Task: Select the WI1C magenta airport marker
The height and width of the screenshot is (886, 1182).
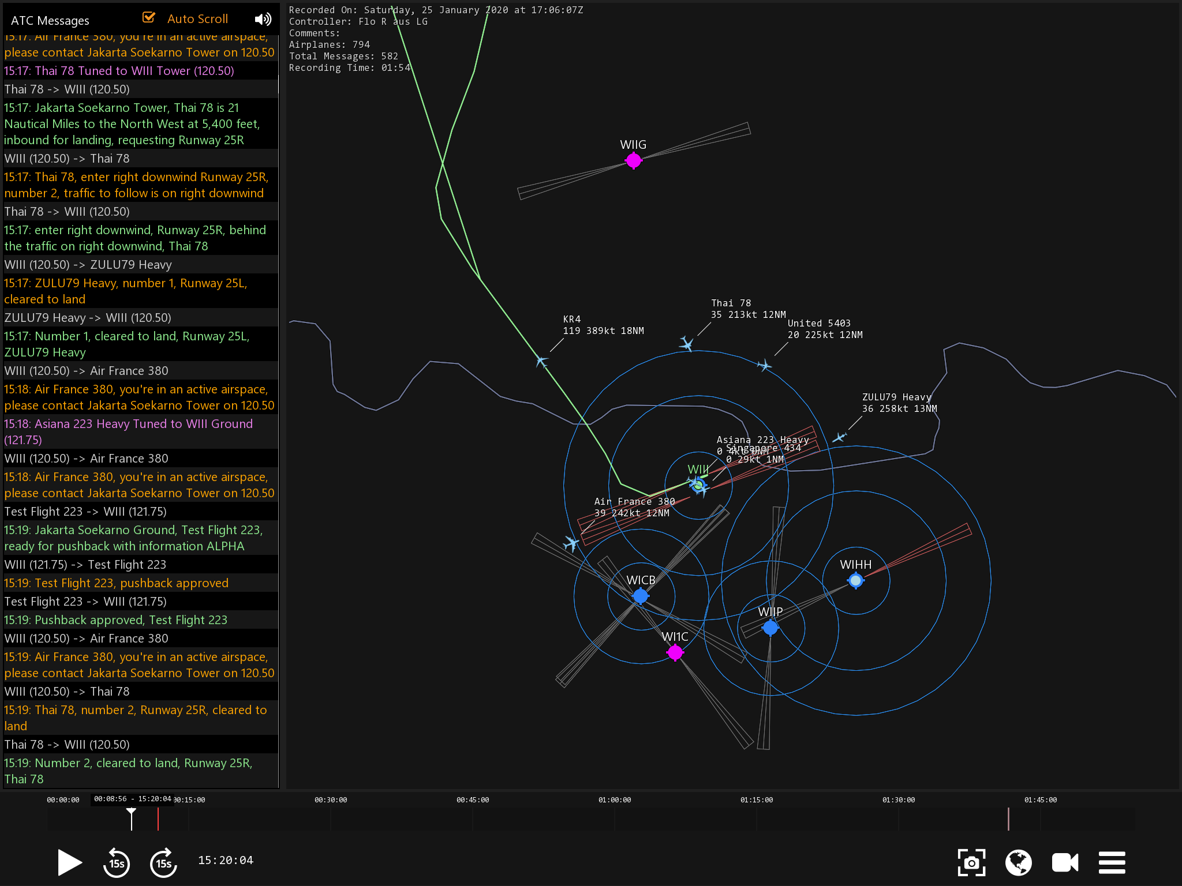Action: tap(675, 652)
